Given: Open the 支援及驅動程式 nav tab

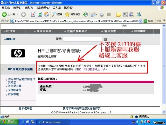Looking at the screenshot, I should click(75, 31).
